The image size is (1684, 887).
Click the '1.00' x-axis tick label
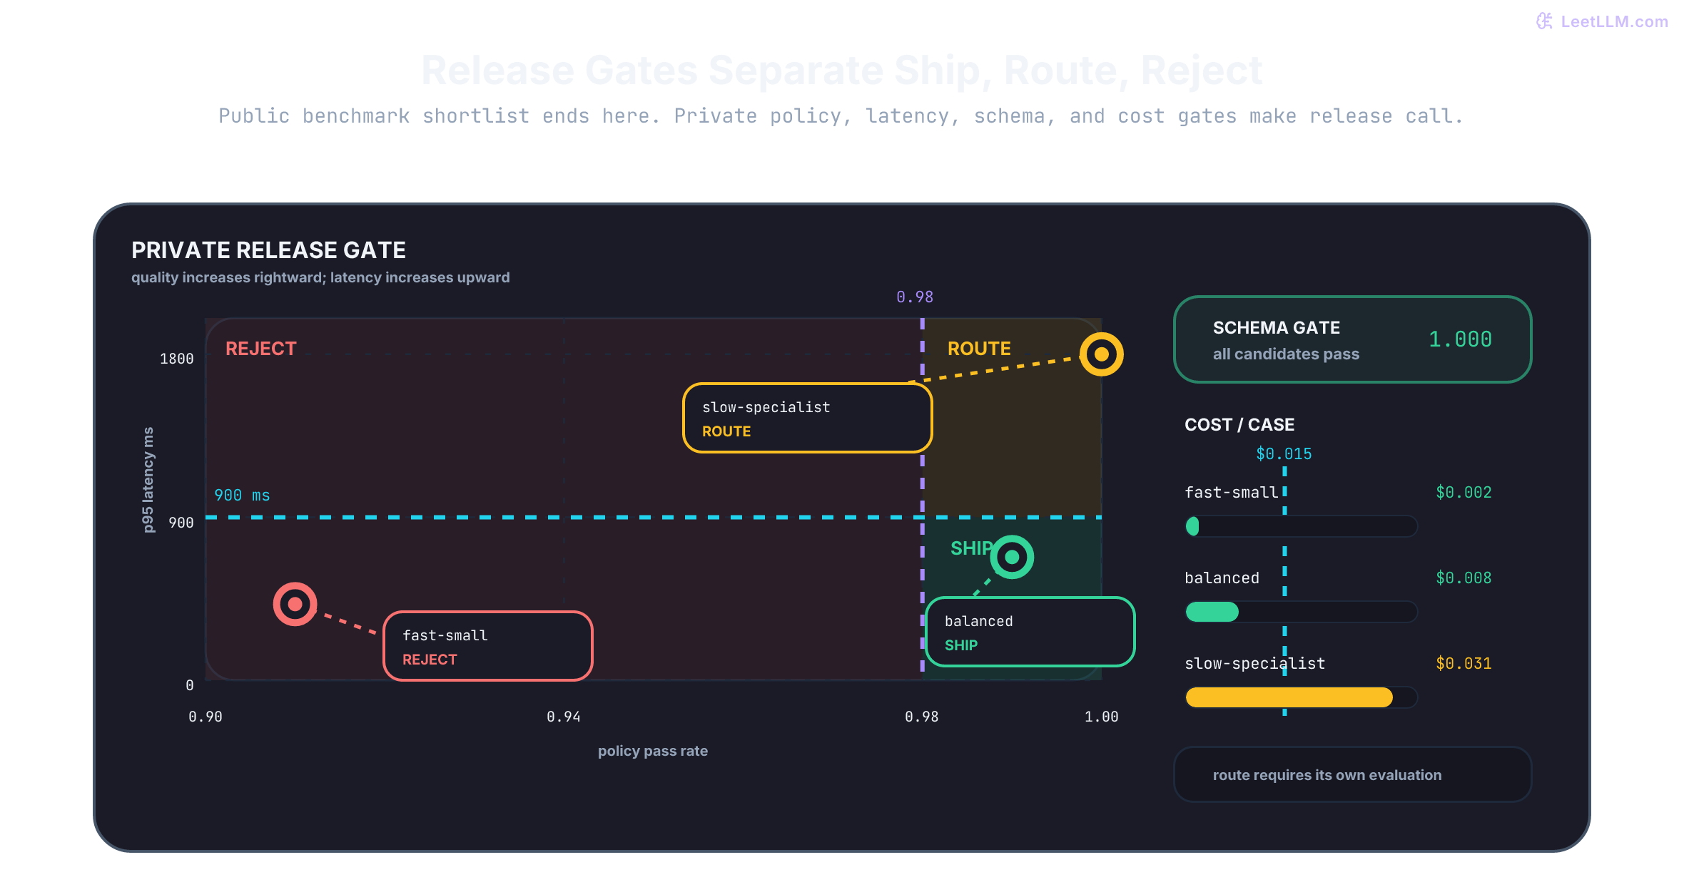[x=1101, y=717]
